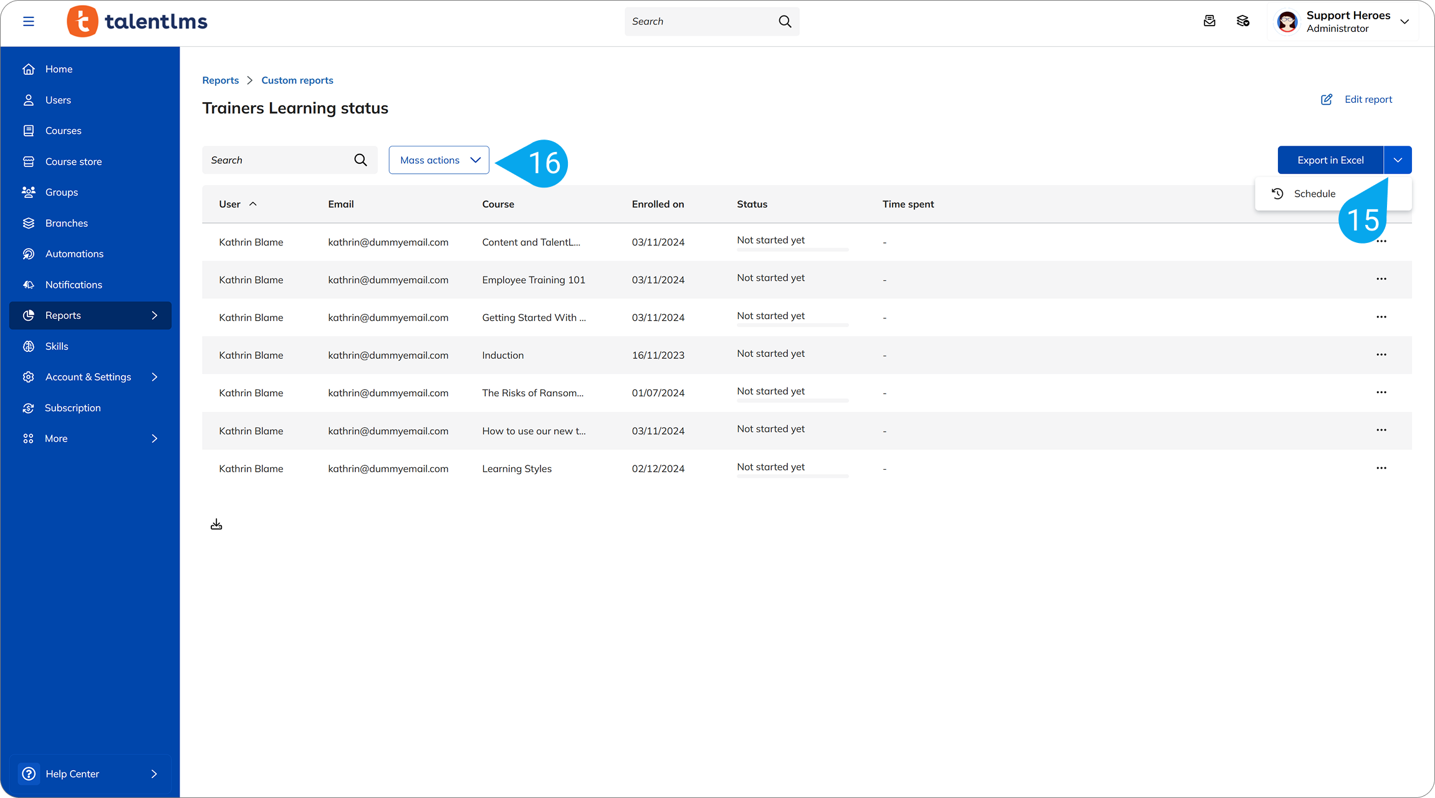Click the three-dot actions on the Induction row
Screen dimensions: 1435x798
(1381, 354)
